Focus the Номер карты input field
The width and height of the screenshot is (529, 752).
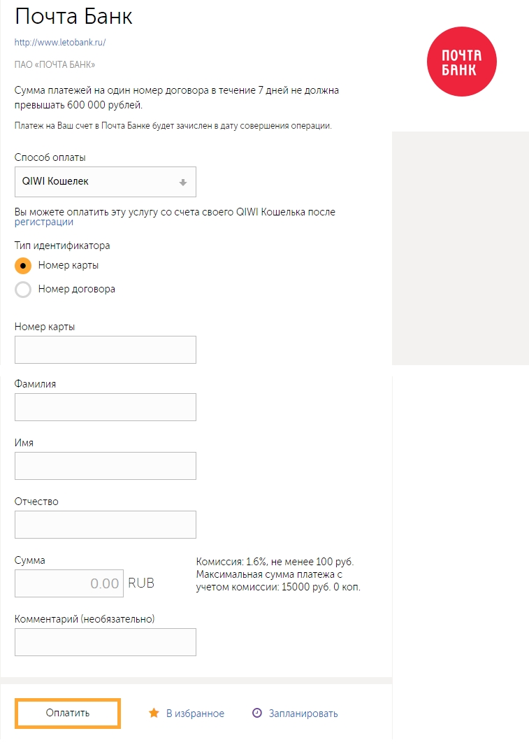click(x=105, y=350)
